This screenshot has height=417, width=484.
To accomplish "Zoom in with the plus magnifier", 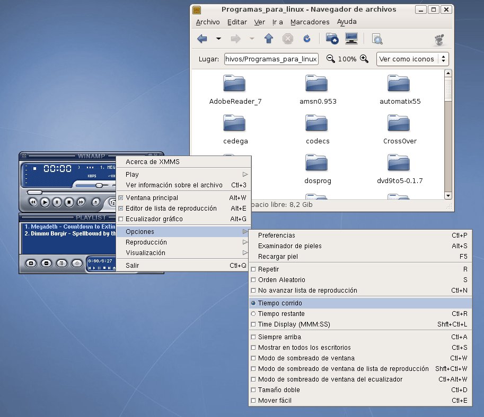I will (x=364, y=59).
